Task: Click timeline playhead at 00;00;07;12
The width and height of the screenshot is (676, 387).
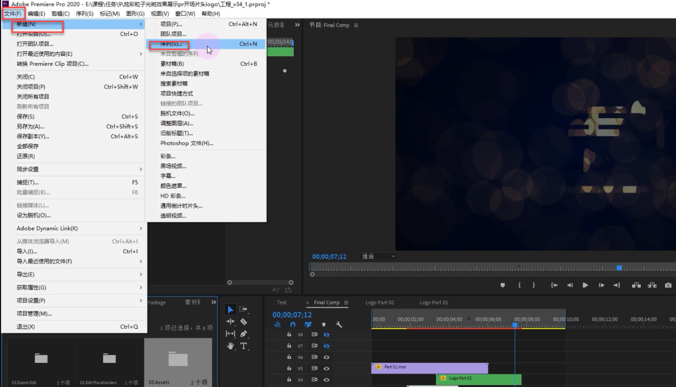Action: pos(514,325)
